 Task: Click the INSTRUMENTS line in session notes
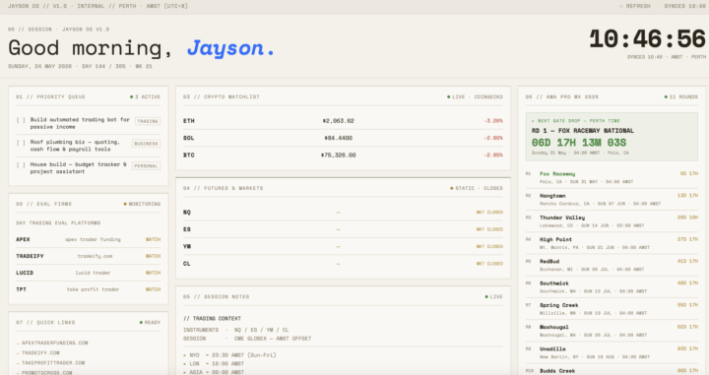(235, 330)
